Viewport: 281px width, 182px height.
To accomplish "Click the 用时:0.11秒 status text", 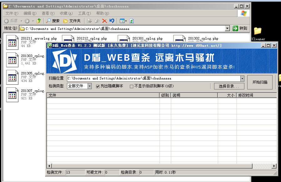I will (166, 172).
